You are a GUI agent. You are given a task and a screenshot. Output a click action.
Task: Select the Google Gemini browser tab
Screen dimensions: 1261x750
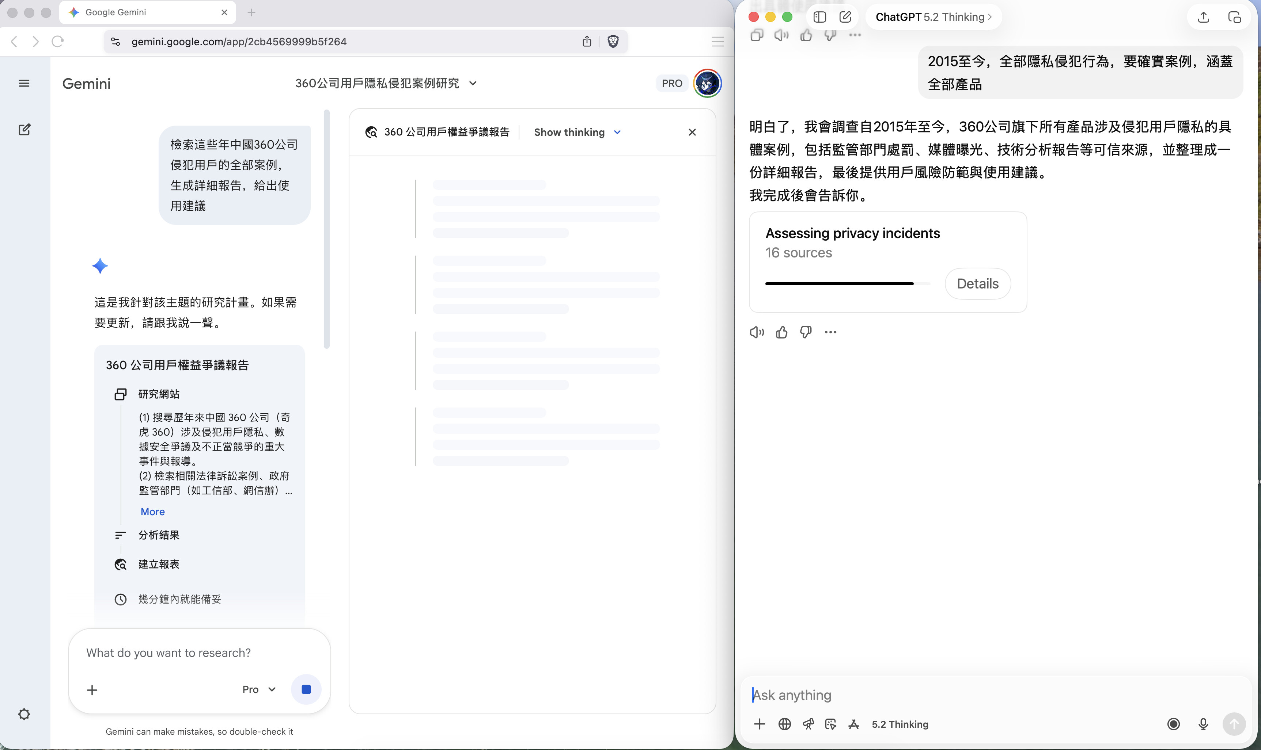tap(121, 12)
